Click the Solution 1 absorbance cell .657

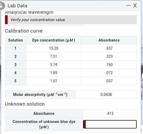[109, 48]
